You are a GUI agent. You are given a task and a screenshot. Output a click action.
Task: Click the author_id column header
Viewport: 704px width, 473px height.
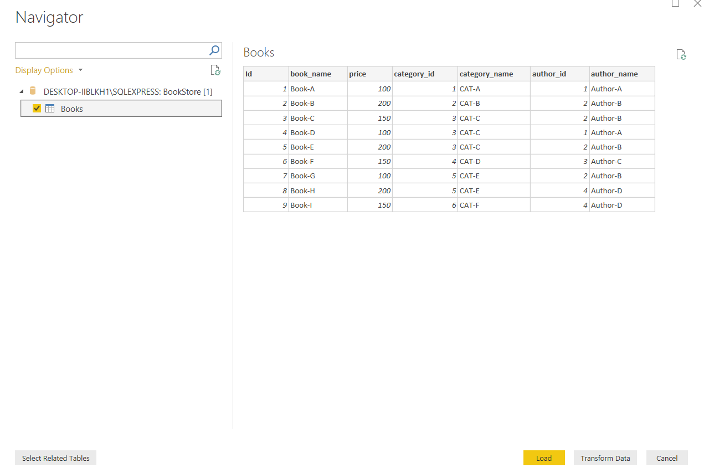(x=560, y=74)
